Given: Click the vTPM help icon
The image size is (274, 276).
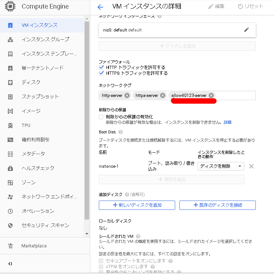Looking at the screenshot, I should [x=153, y=267].
